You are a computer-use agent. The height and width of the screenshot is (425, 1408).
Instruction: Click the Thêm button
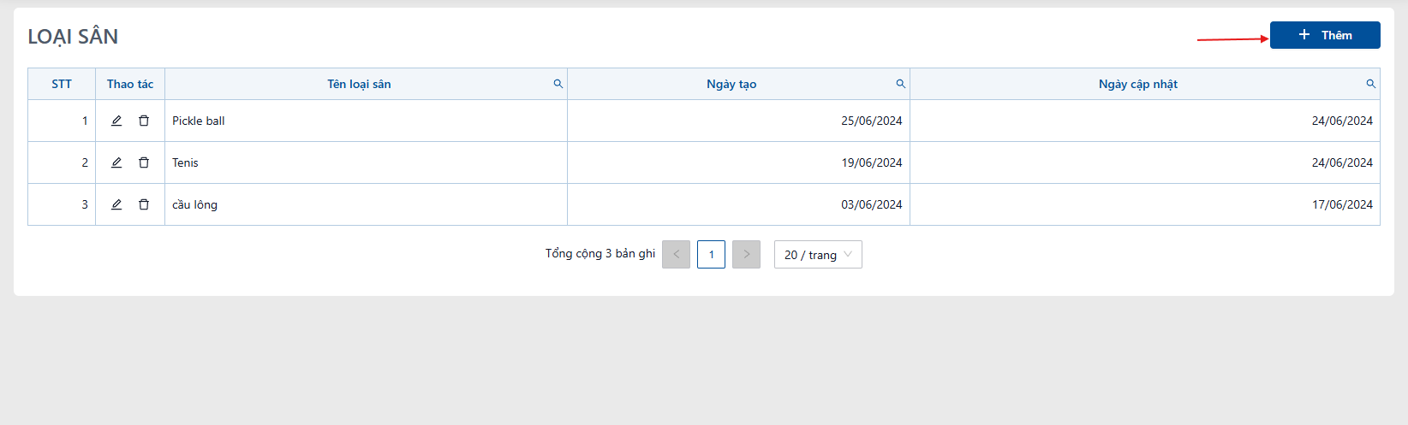click(x=1325, y=35)
